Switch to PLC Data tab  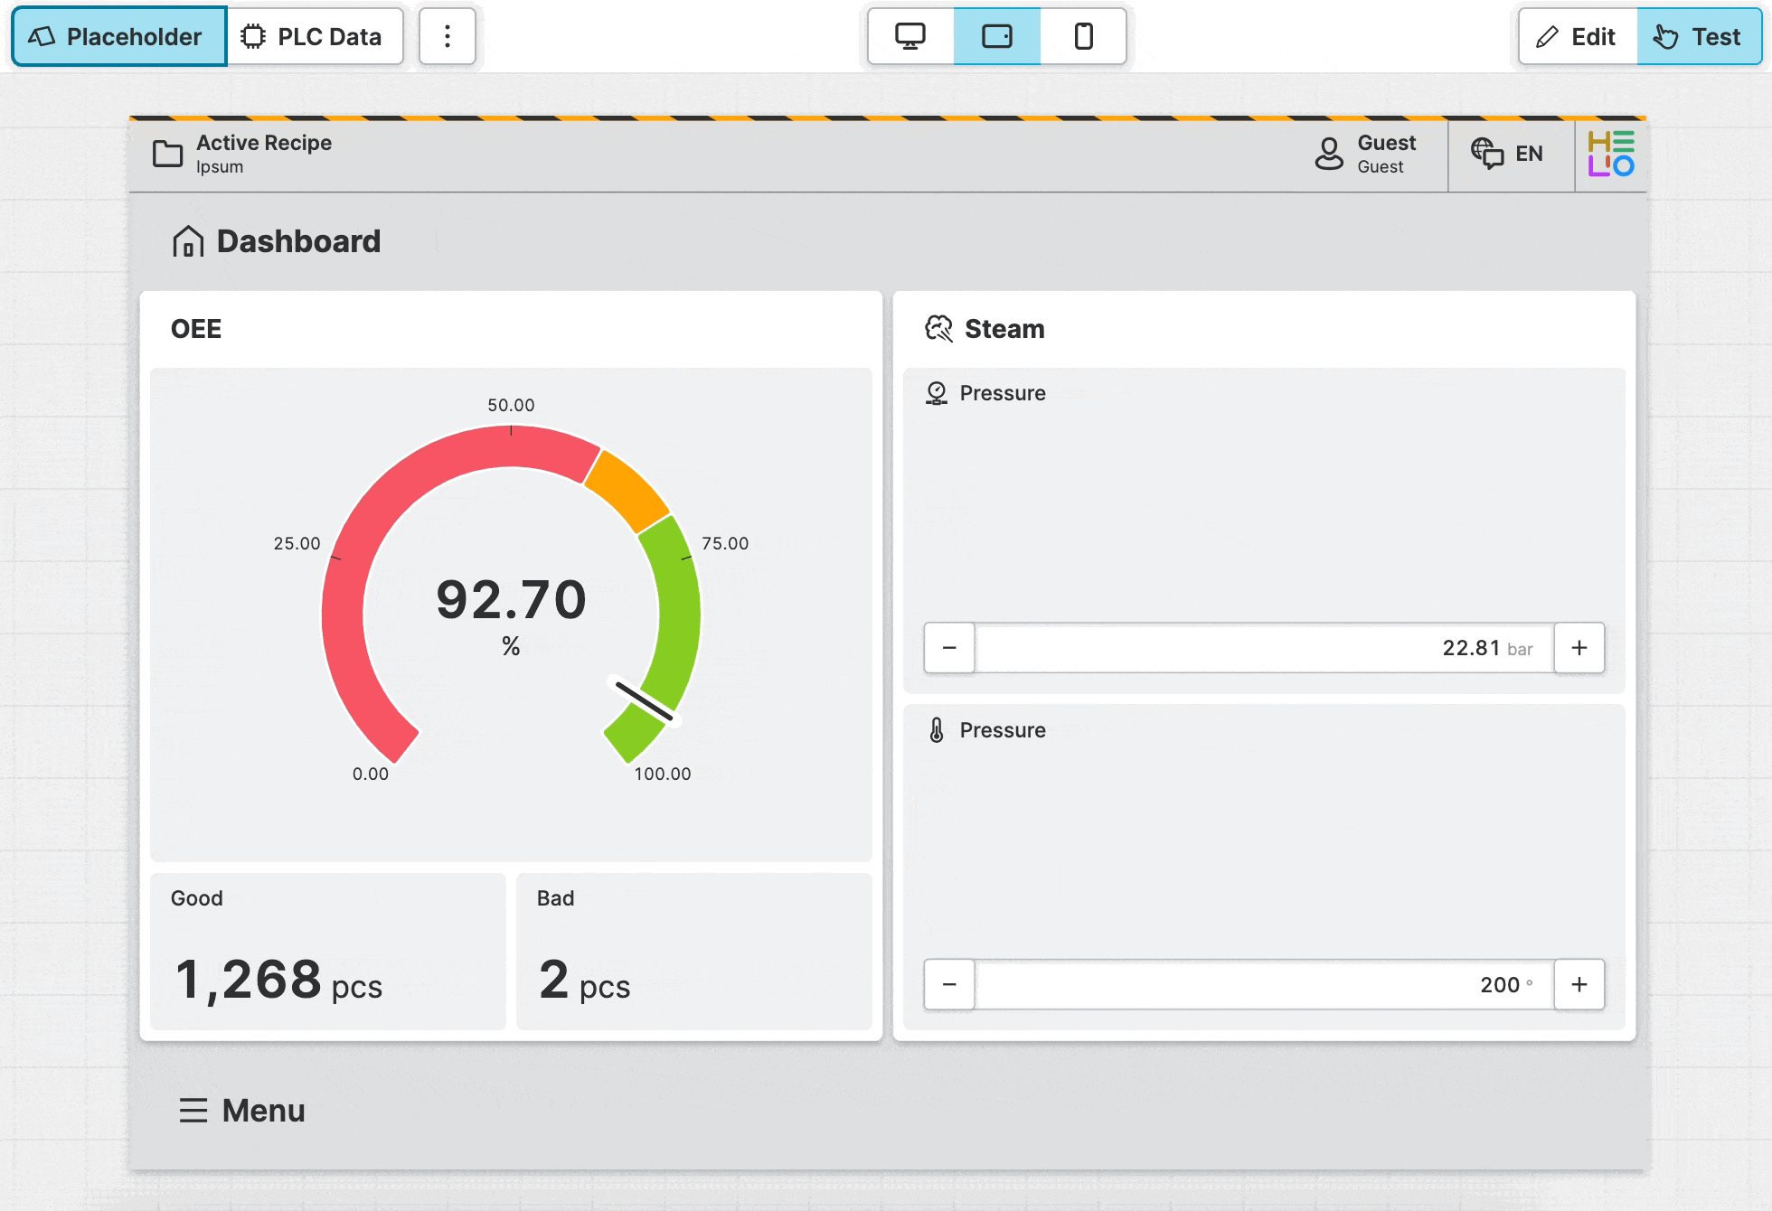point(313,37)
